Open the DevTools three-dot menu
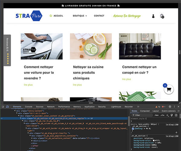The height and width of the screenshot is (151, 181). (x=174, y=107)
